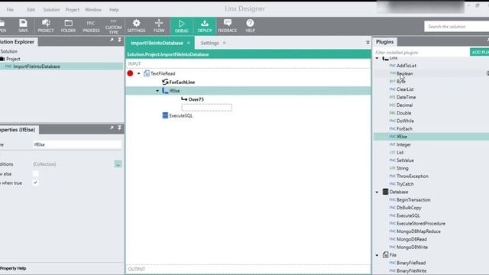The height and width of the screenshot is (275, 489).
Task: Open the tab list dropdown in designer
Action: (x=368, y=43)
